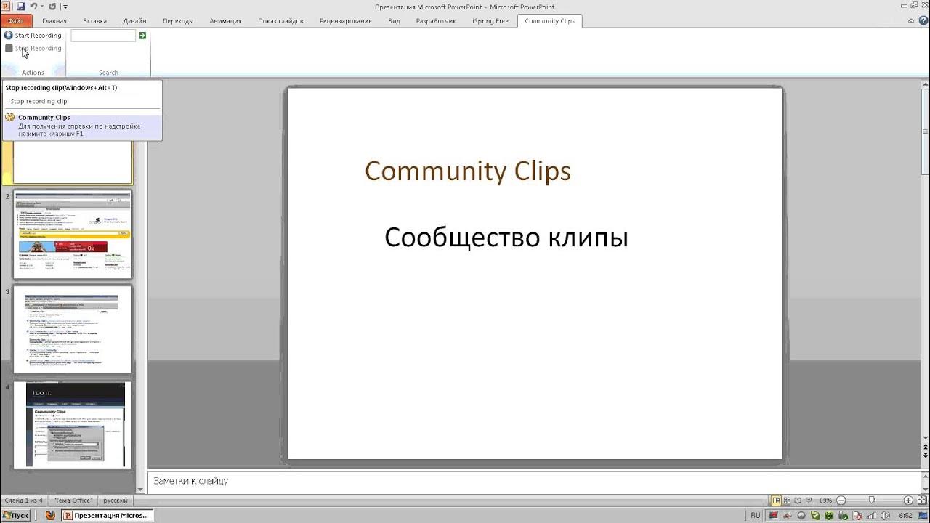Start recording a Community Clips video

click(33, 35)
